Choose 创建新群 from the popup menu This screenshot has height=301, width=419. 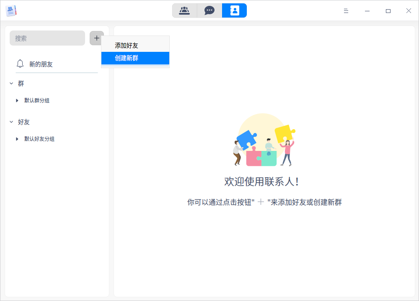click(x=135, y=58)
